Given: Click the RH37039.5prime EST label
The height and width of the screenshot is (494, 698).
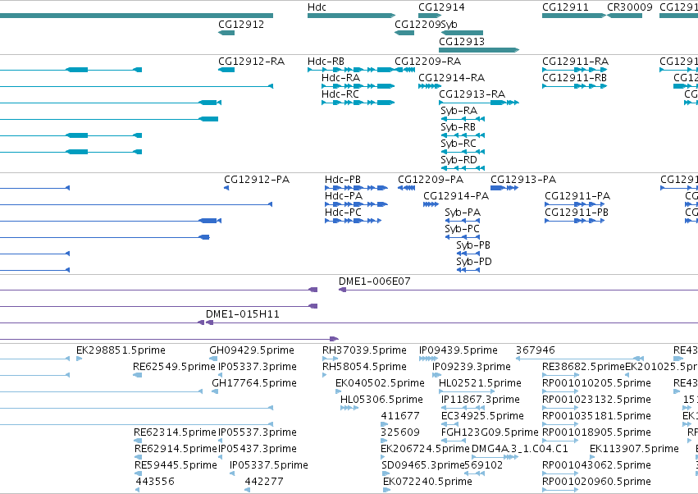Looking at the screenshot, I should tap(364, 350).
